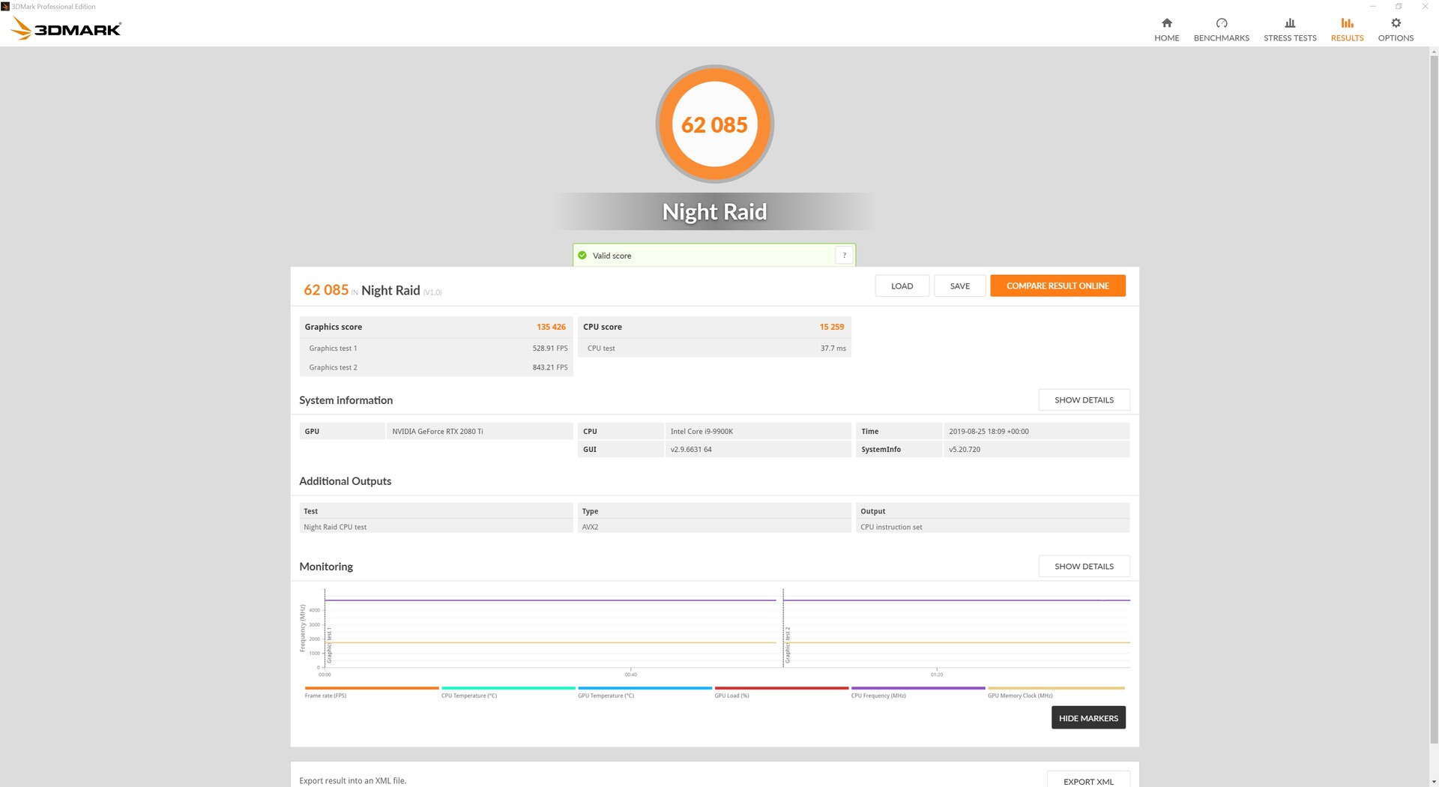The image size is (1439, 787).
Task: Click the Valid score help question mark
Action: point(844,256)
